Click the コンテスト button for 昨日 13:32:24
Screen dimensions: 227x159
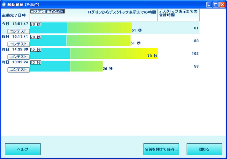point(19,70)
